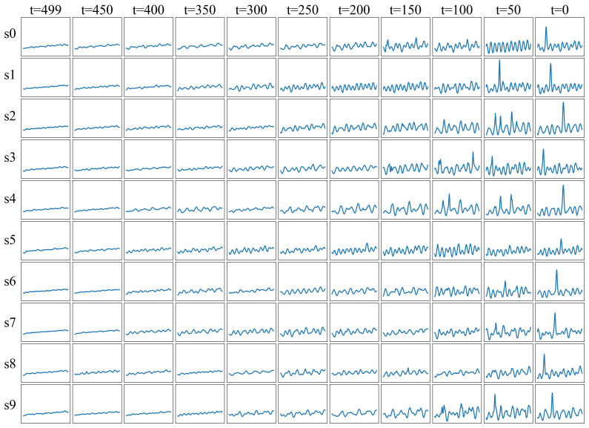
Task: Select the s3 plot at t=0
Action: 559,159
